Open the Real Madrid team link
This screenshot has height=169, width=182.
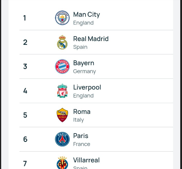pyautogui.click(x=91, y=39)
